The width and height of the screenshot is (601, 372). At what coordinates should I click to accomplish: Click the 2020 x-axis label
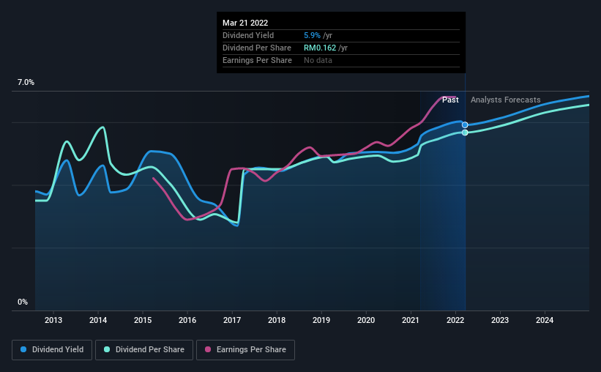pos(366,320)
